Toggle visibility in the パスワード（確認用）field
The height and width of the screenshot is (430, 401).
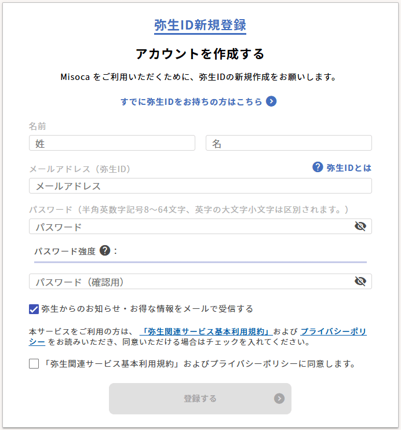[360, 282]
